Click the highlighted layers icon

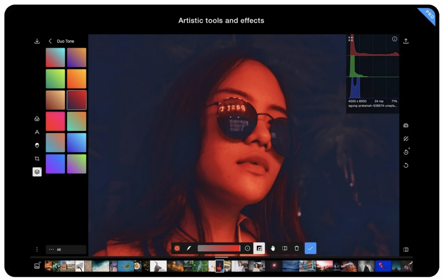tap(37, 172)
